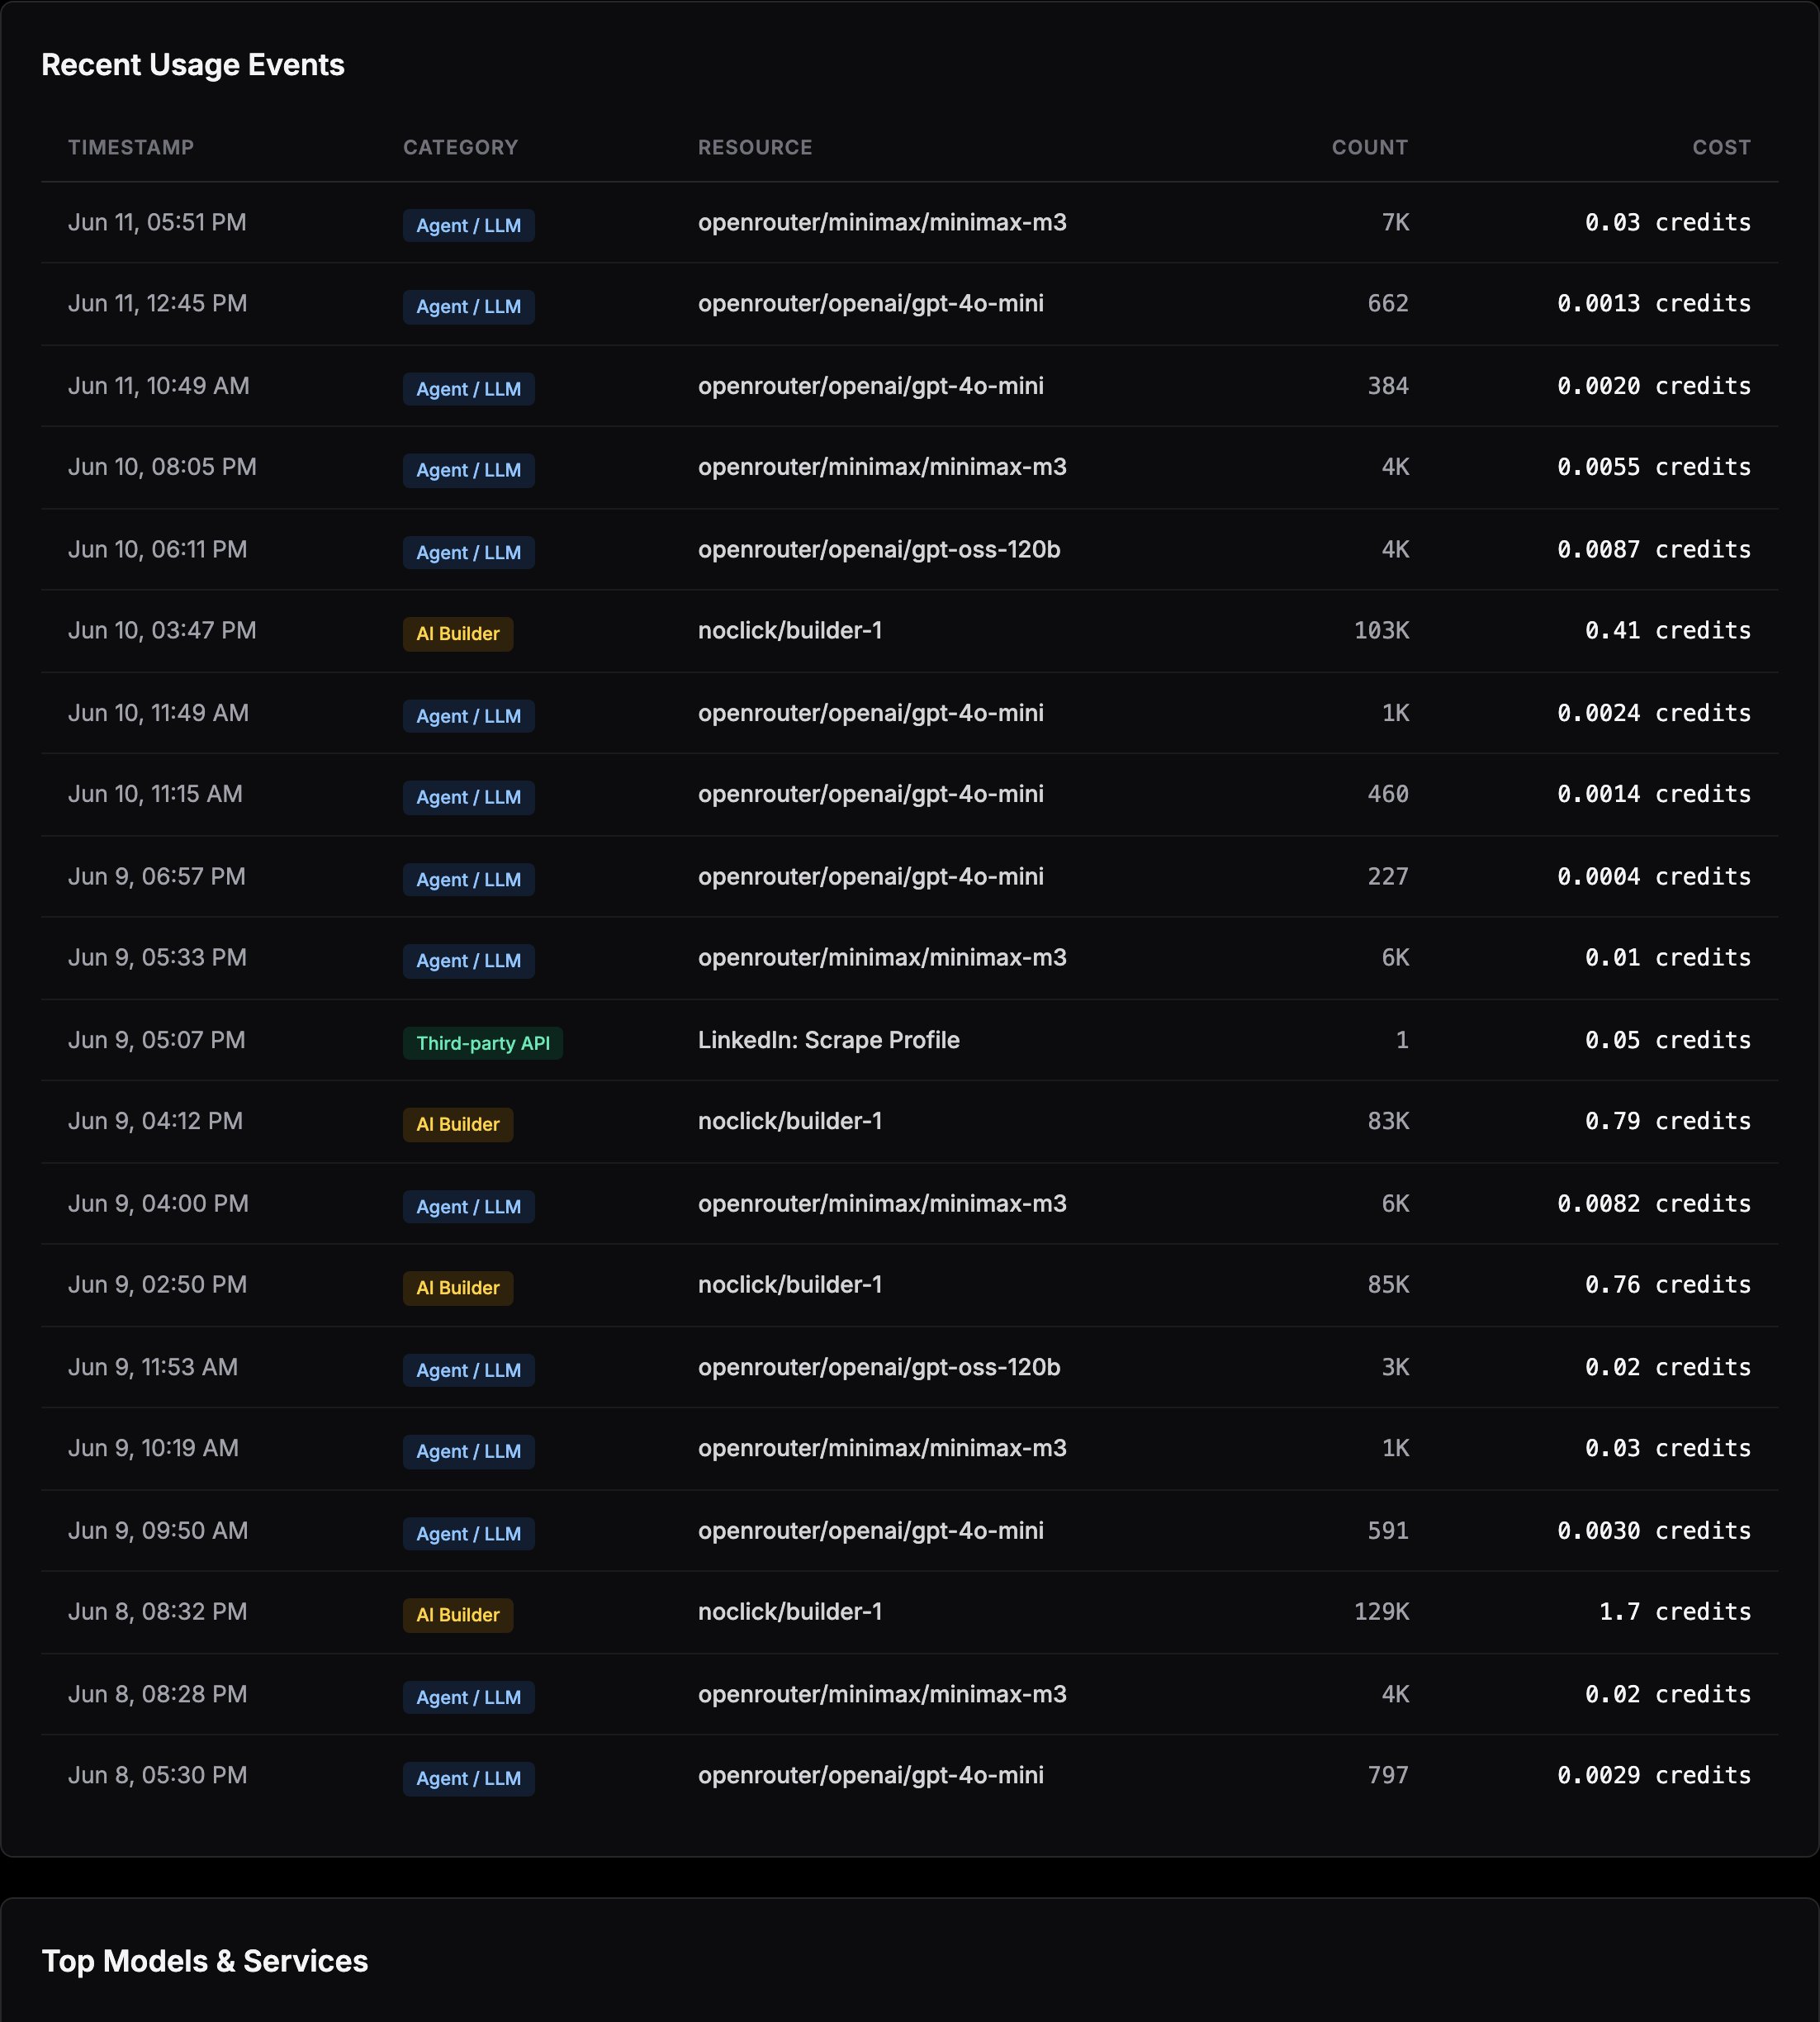The width and height of the screenshot is (1820, 2022).
Task: Click timestamp Jun 10, 08:05 PM
Action: click(x=162, y=467)
